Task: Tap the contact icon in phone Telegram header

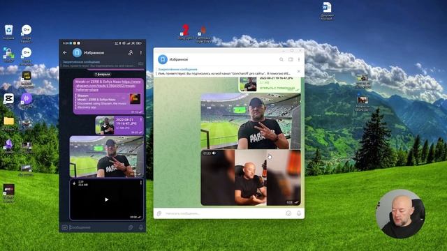Action: pyautogui.click(x=131, y=53)
